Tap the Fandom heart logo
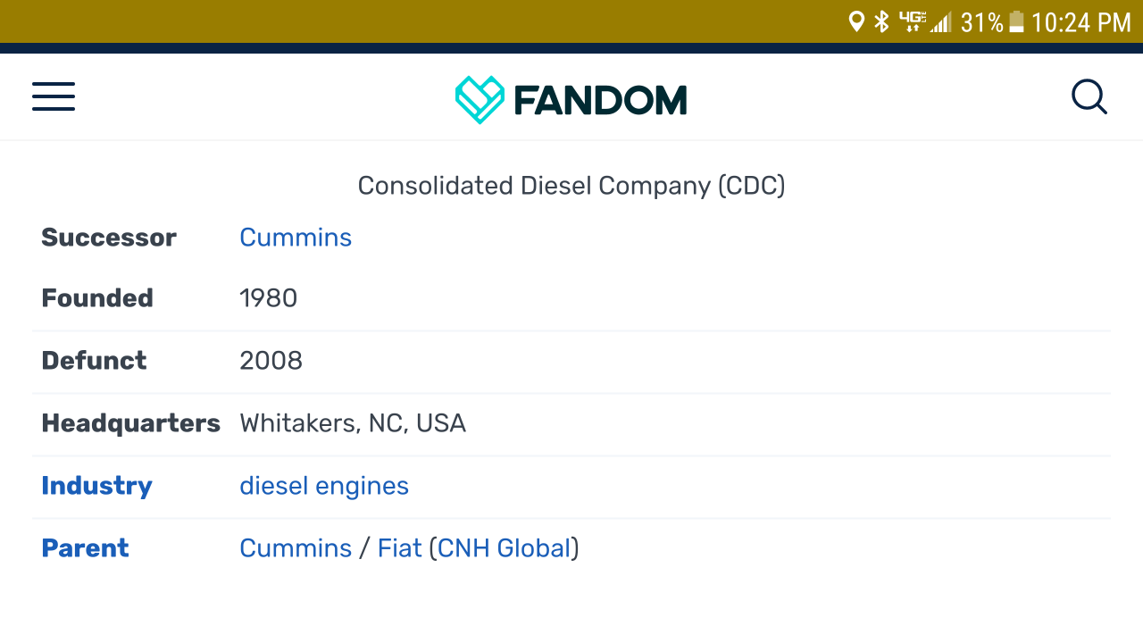Image resolution: width=1143 pixels, height=643 pixels. click(x=480, y=99)
